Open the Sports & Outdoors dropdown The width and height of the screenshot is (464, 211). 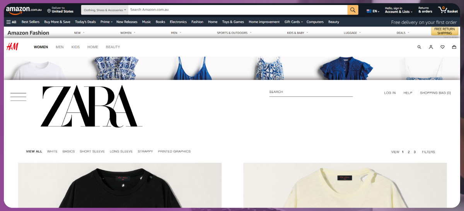tap(234, 33)
